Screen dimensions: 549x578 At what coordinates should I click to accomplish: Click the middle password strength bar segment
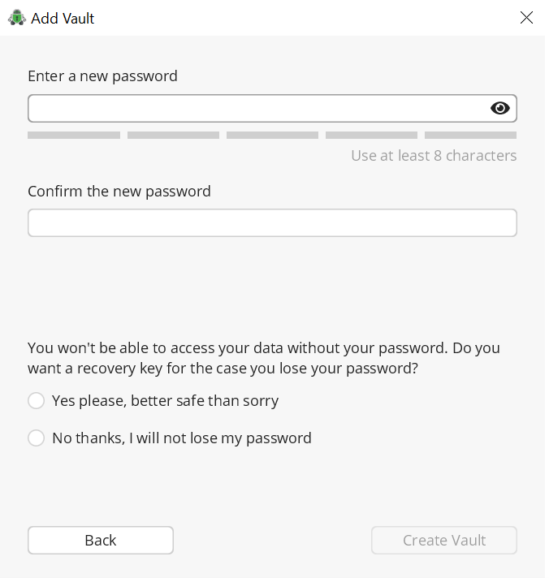pos(272,136)
